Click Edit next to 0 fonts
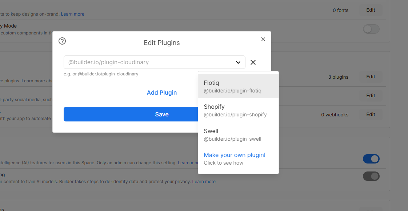Image resolution: width=408 pixels, height=211 pixels. click(371, 10)
